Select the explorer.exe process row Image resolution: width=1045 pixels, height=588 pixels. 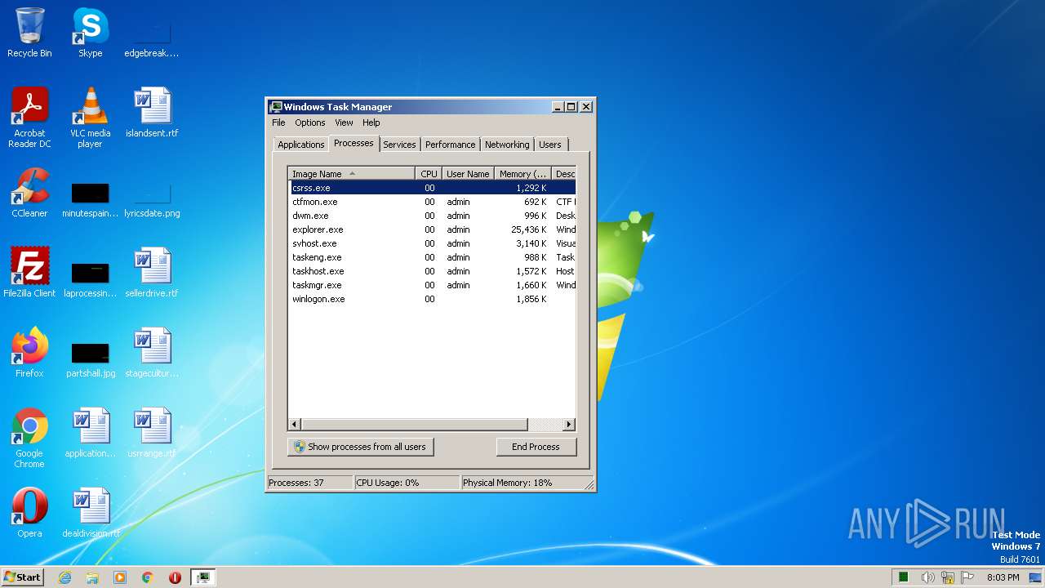[432, 229]
